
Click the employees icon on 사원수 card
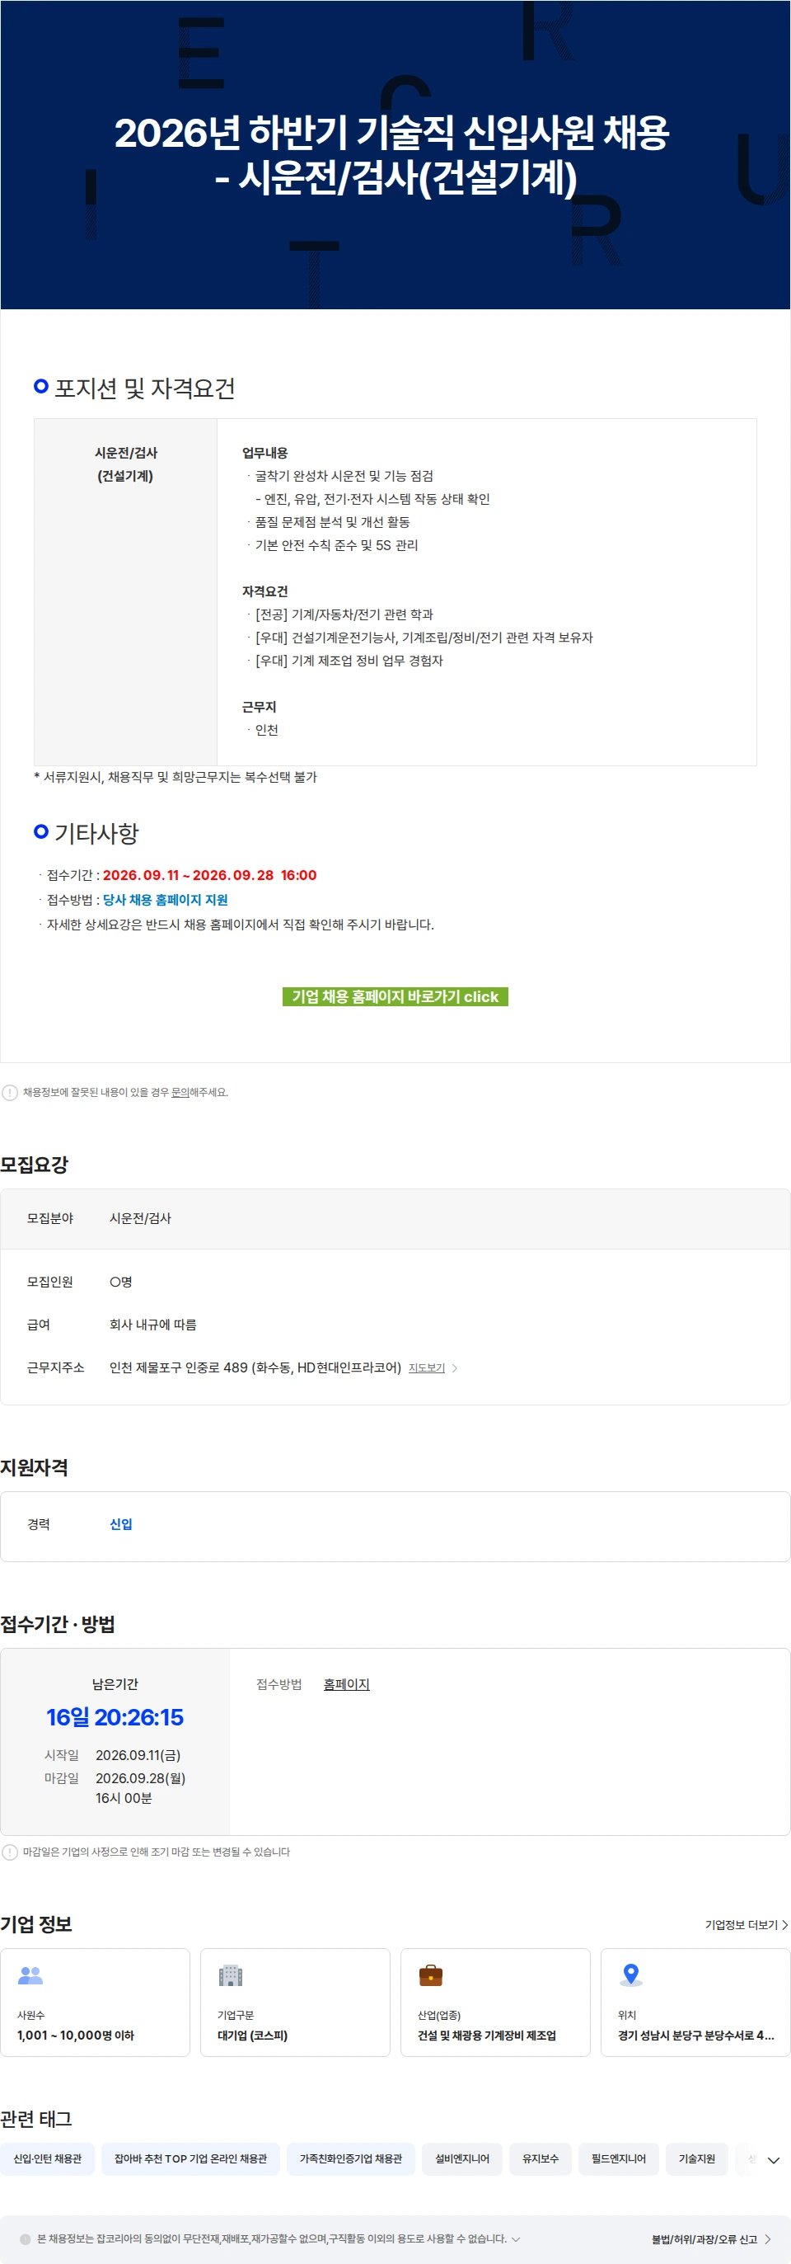coord(30,1975)
